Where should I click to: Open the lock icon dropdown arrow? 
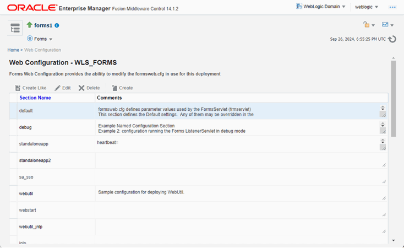(373, 25)
